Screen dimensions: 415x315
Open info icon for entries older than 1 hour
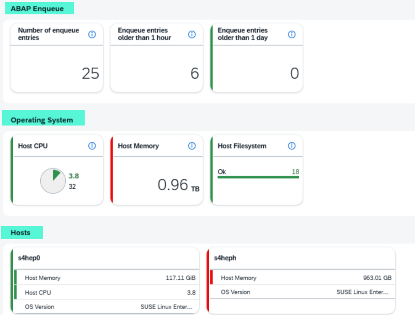(192, 34)
